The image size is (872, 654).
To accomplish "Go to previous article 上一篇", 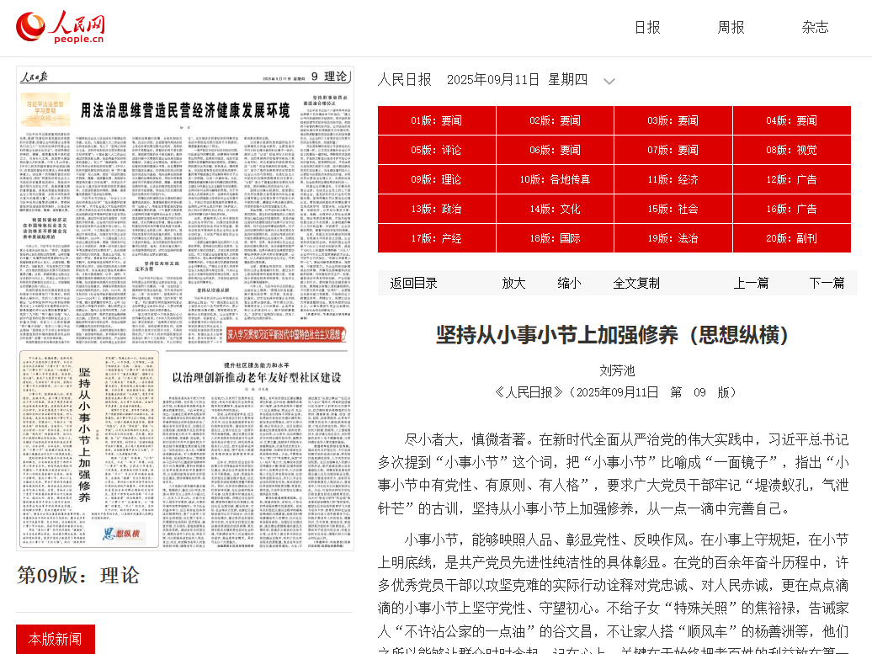I will (751, 283).
